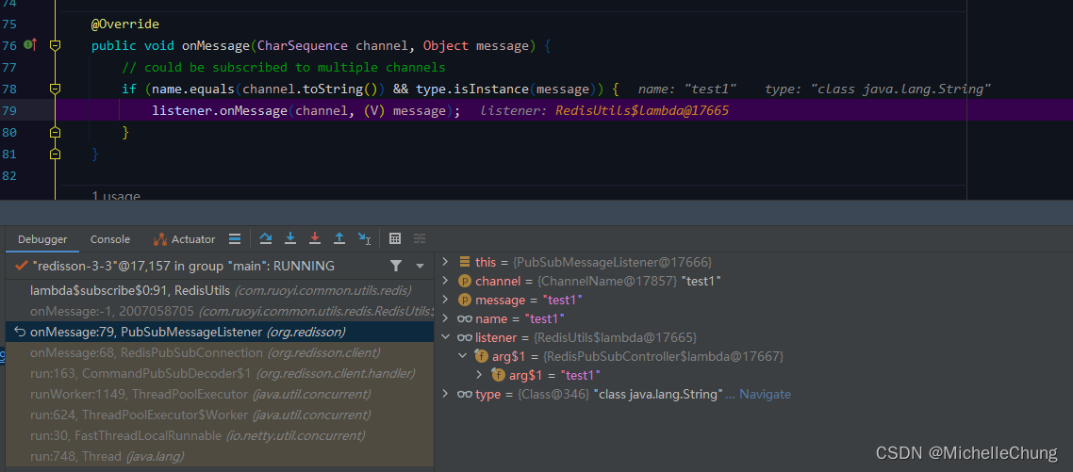Click the onMessage method name on line 76
This screenshot has width=1073, height=472.
tap(215, 46)
